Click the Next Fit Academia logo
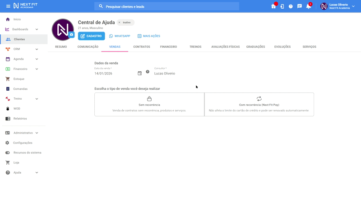The height and width of the screenshot is (203, 361). tap(25, 6)
